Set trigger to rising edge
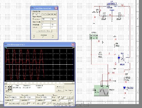The image size is (142, 108). (x=59, y=97)
